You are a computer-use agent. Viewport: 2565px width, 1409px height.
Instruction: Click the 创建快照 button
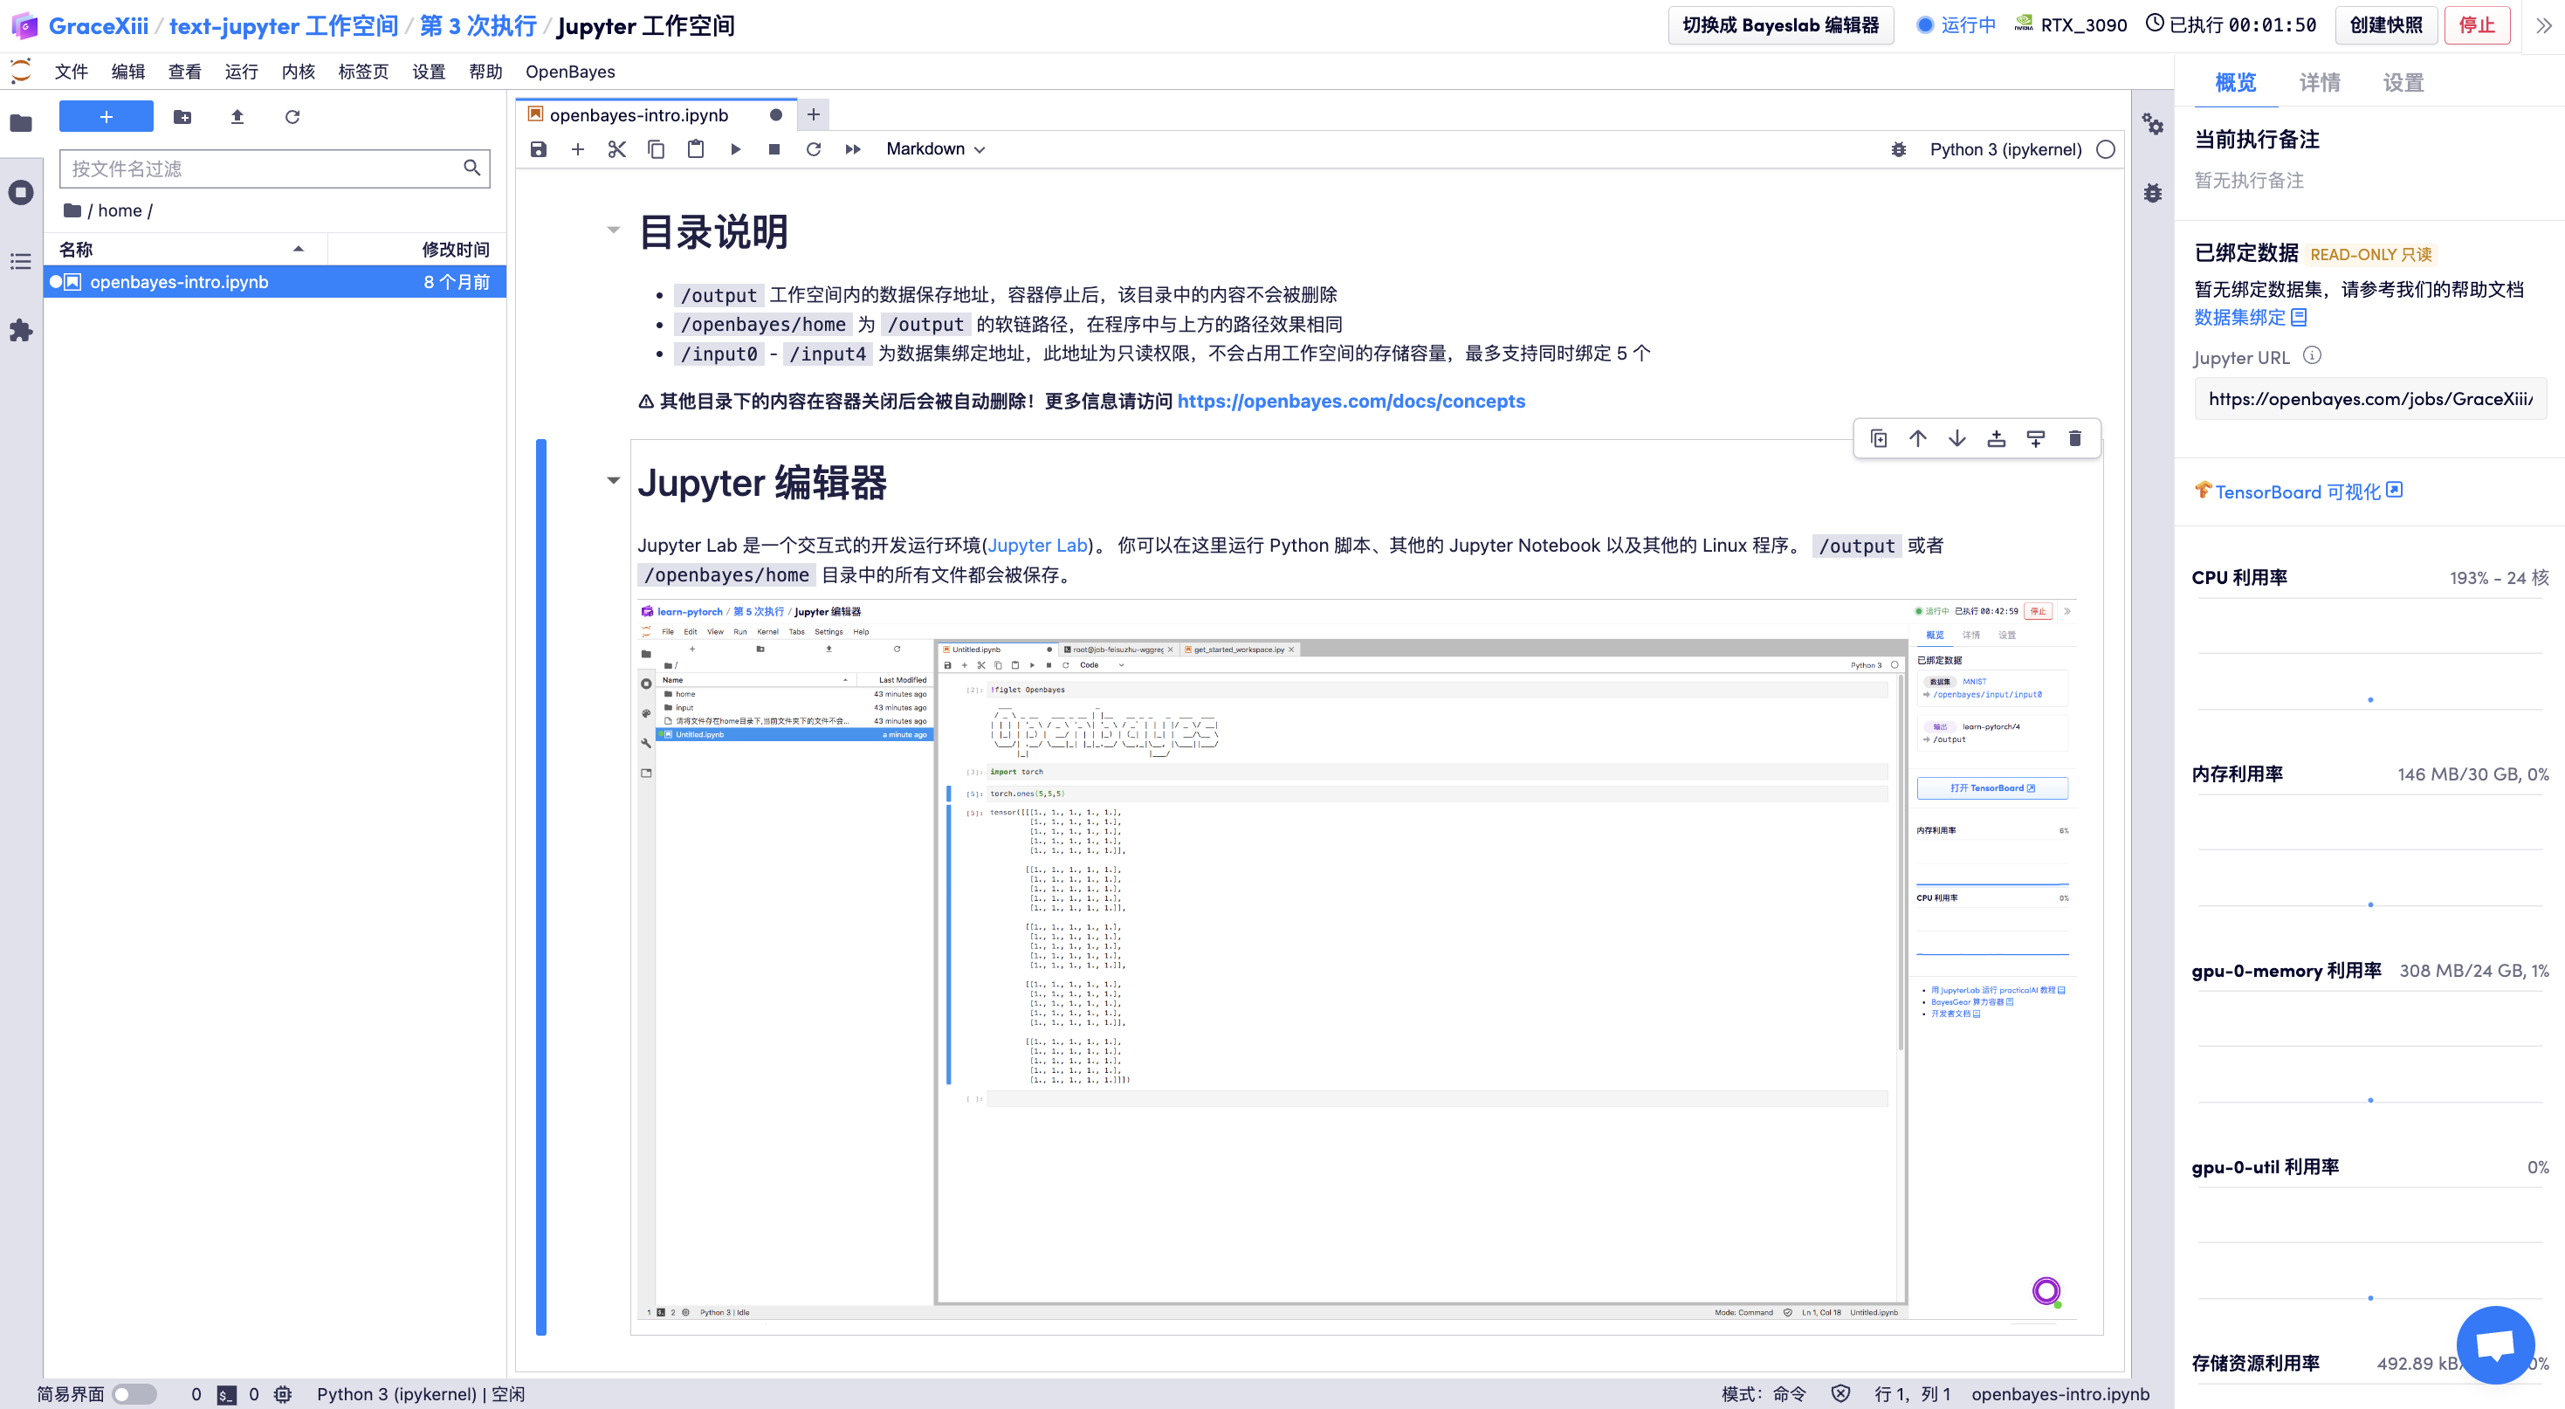point(2385,25)
